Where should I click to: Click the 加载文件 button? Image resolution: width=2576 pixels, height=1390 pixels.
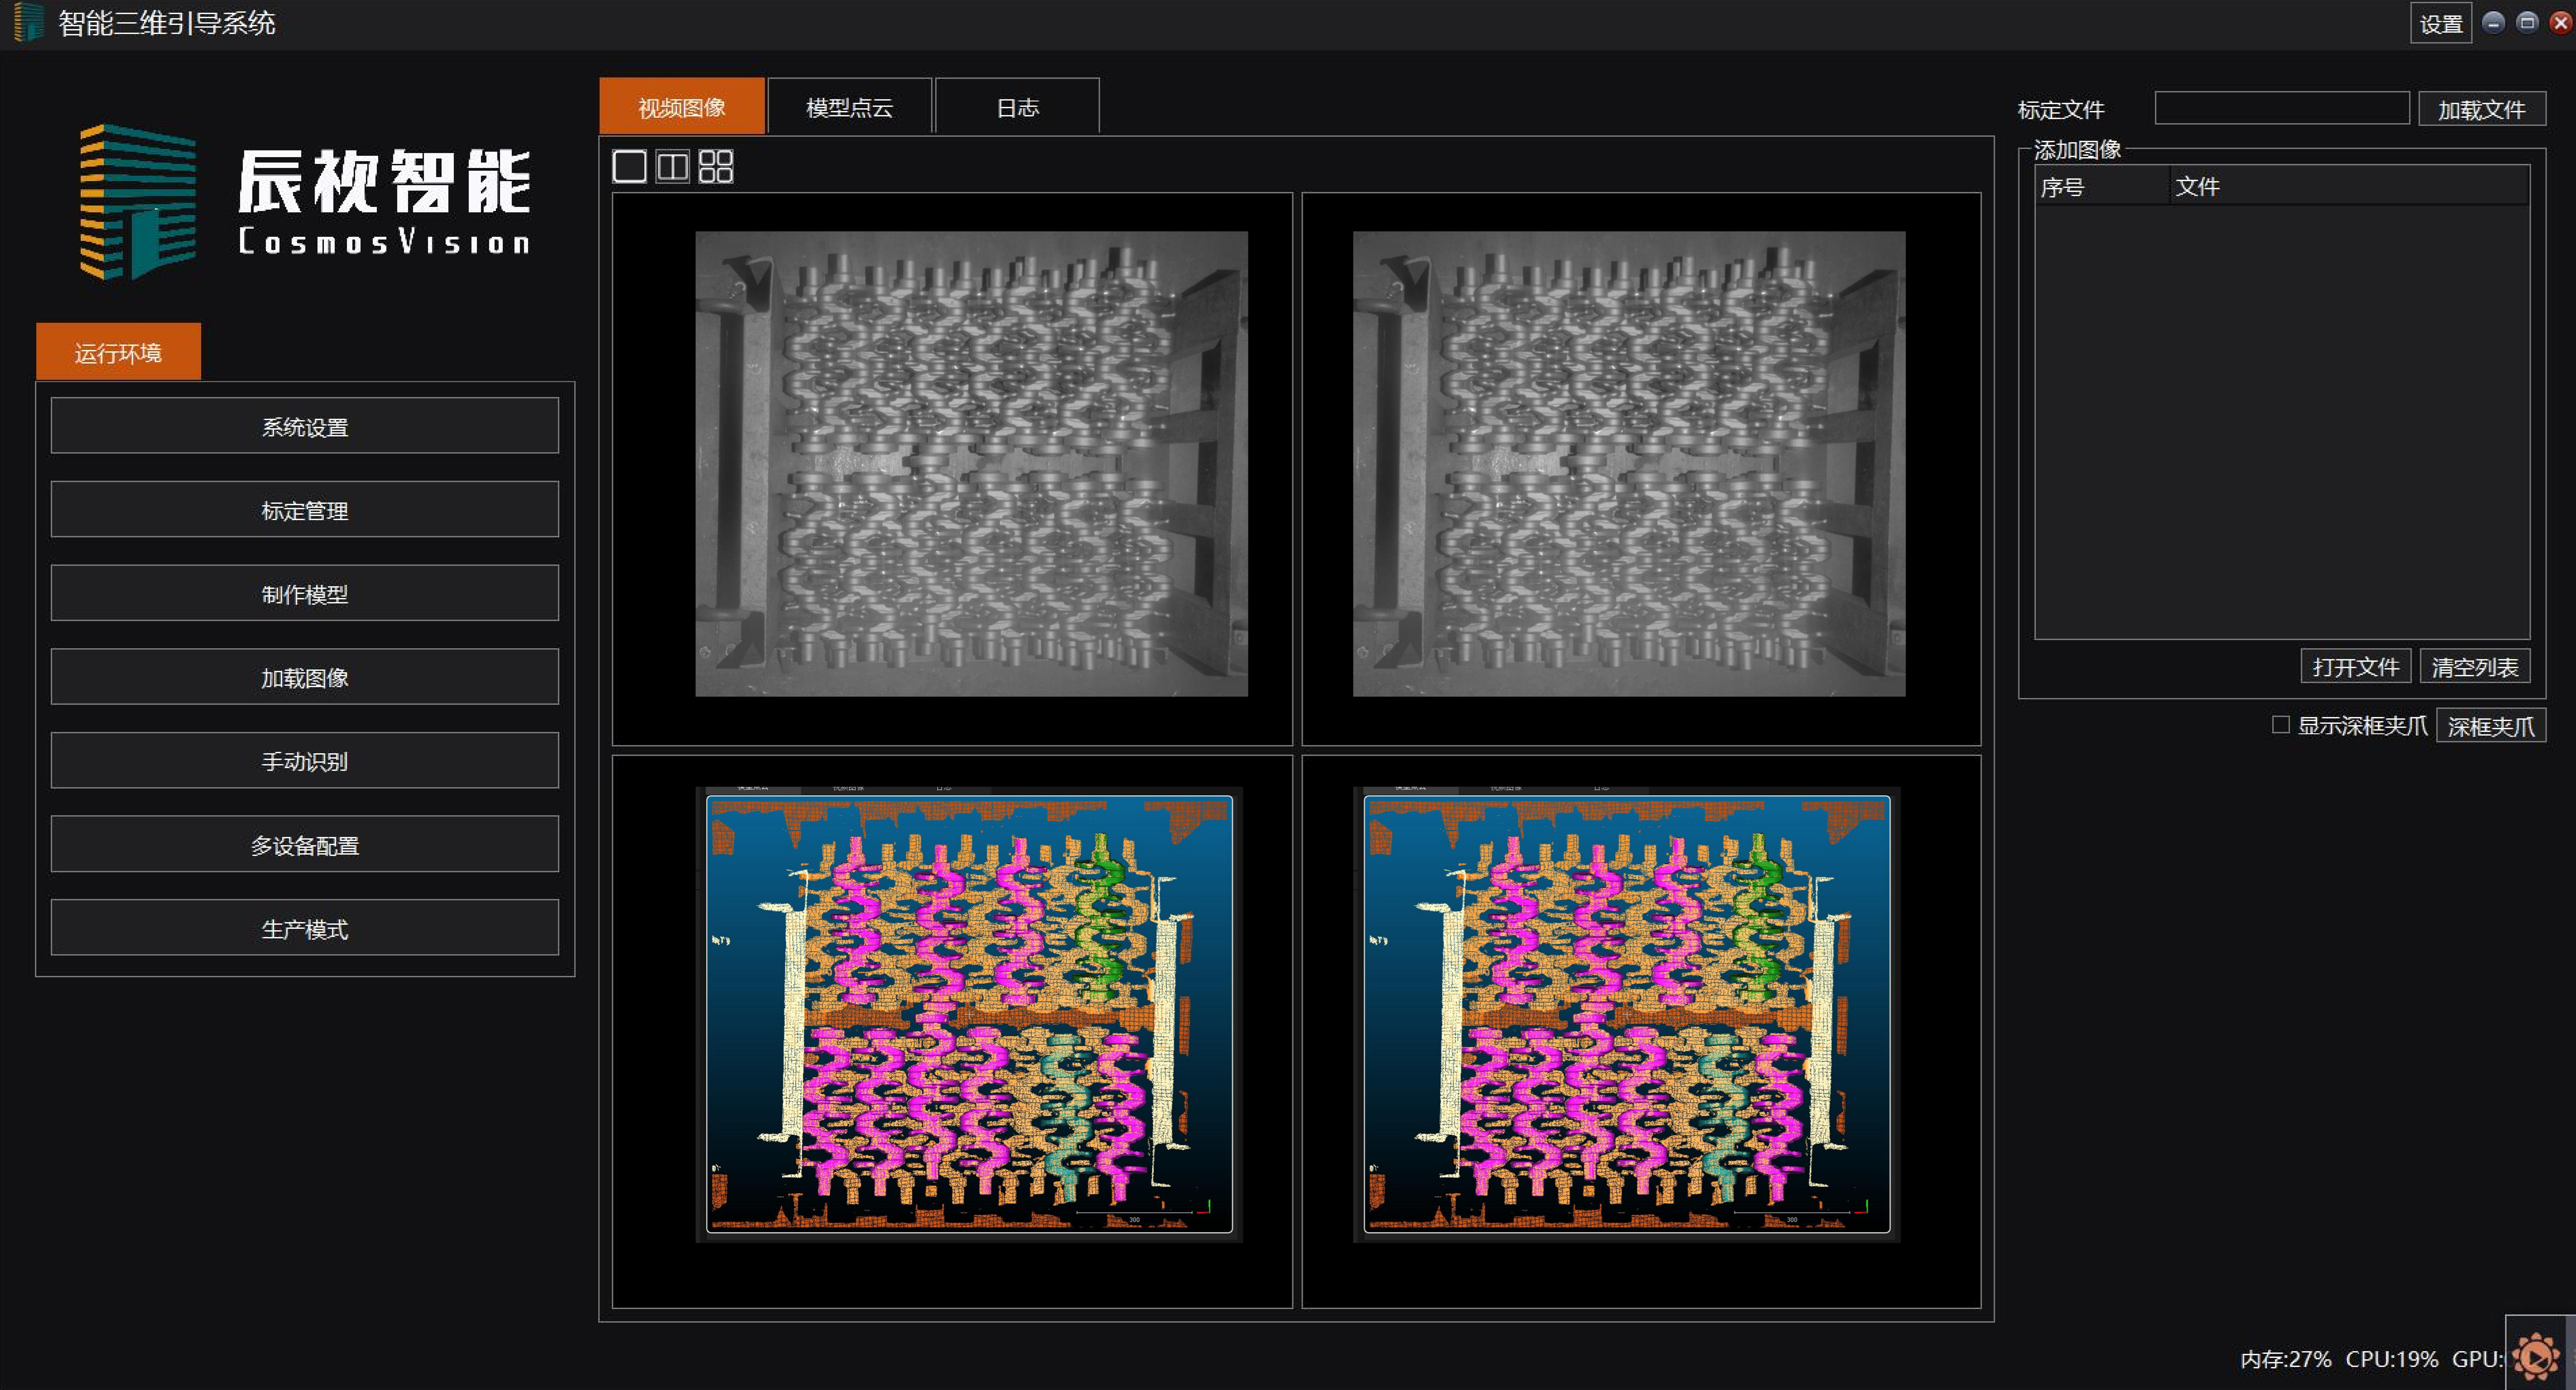[2482, 109]
